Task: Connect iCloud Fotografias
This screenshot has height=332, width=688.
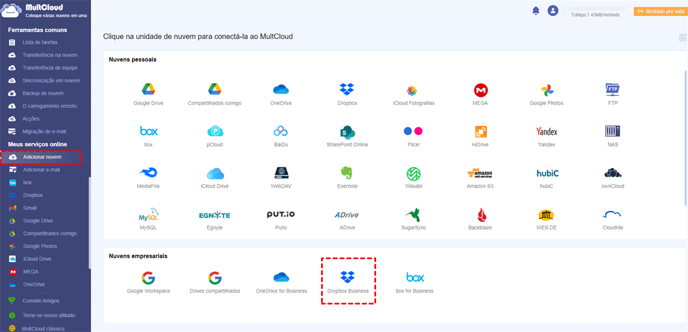Action: 412,90
